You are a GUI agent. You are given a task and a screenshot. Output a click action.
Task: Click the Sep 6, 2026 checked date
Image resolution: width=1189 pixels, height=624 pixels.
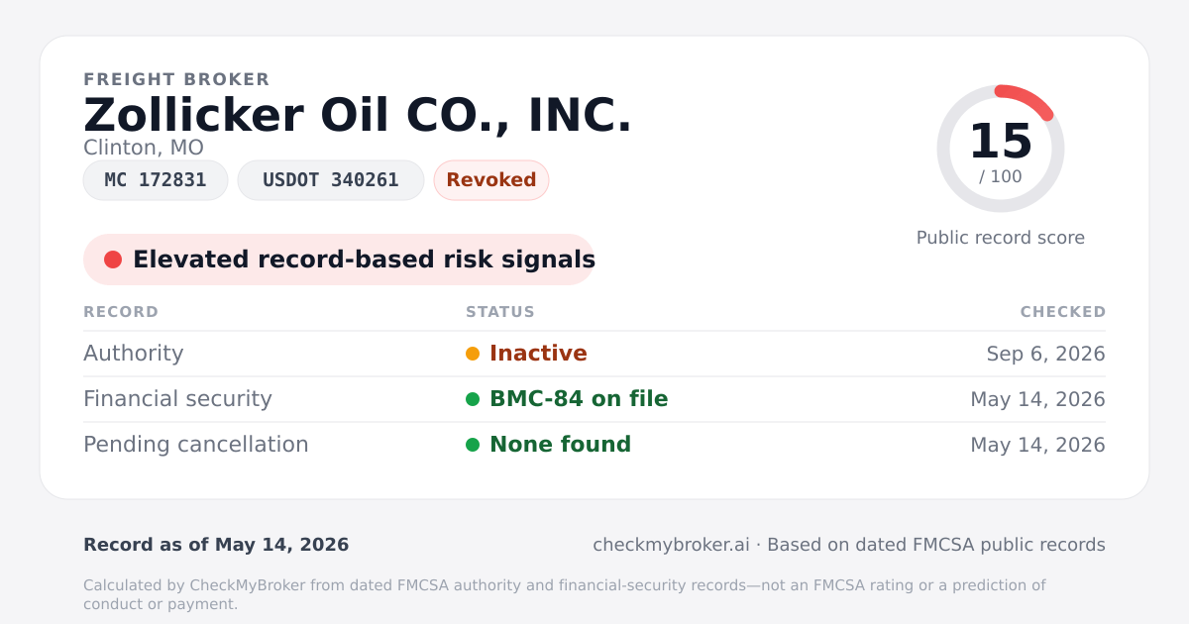(1046, 354)
